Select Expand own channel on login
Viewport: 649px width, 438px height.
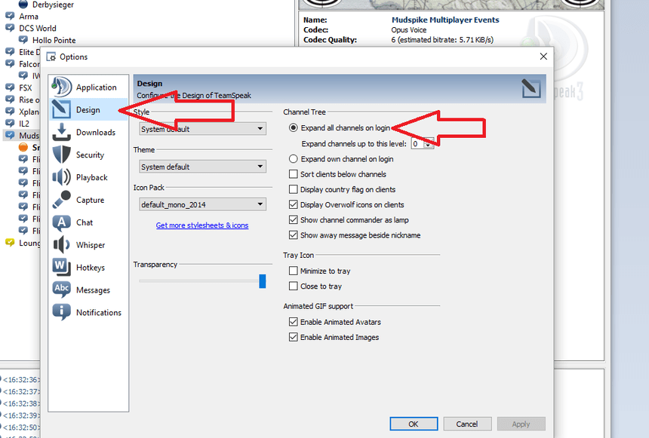pos(294,159)
